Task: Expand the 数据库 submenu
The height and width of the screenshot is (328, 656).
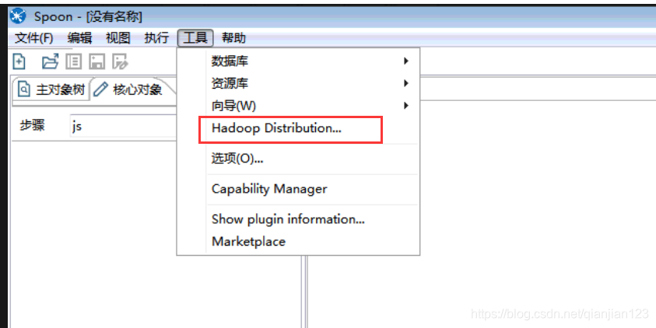Action: point(298,61)
